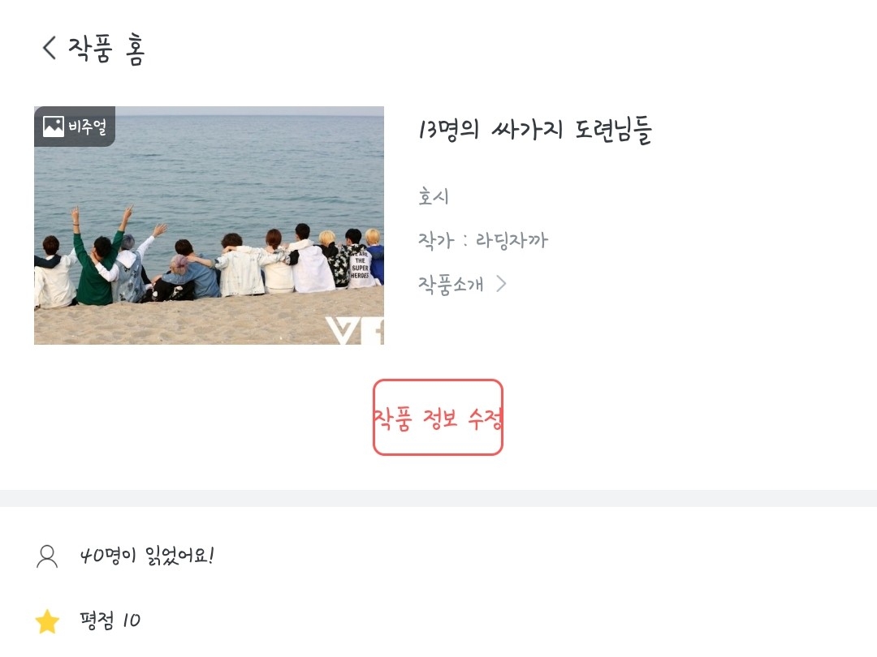The width and height of the screenshot is (877, 657).
Task: Click the 40명이 읽었어요! reader count text
Action: pos(146,556)
